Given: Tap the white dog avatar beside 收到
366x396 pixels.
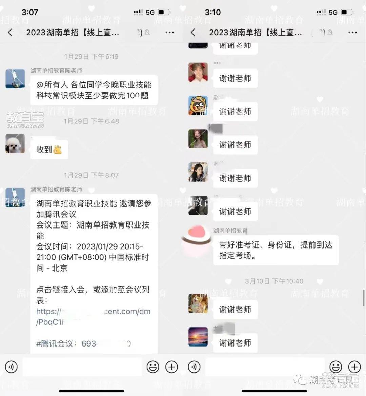Looking at the screenshot, I should coord(15,143).
